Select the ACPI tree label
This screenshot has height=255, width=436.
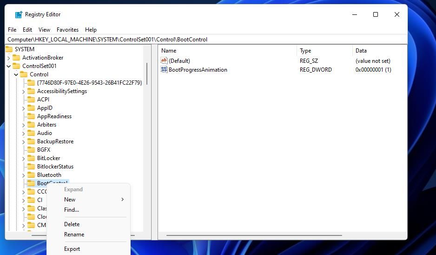point(43,100)
